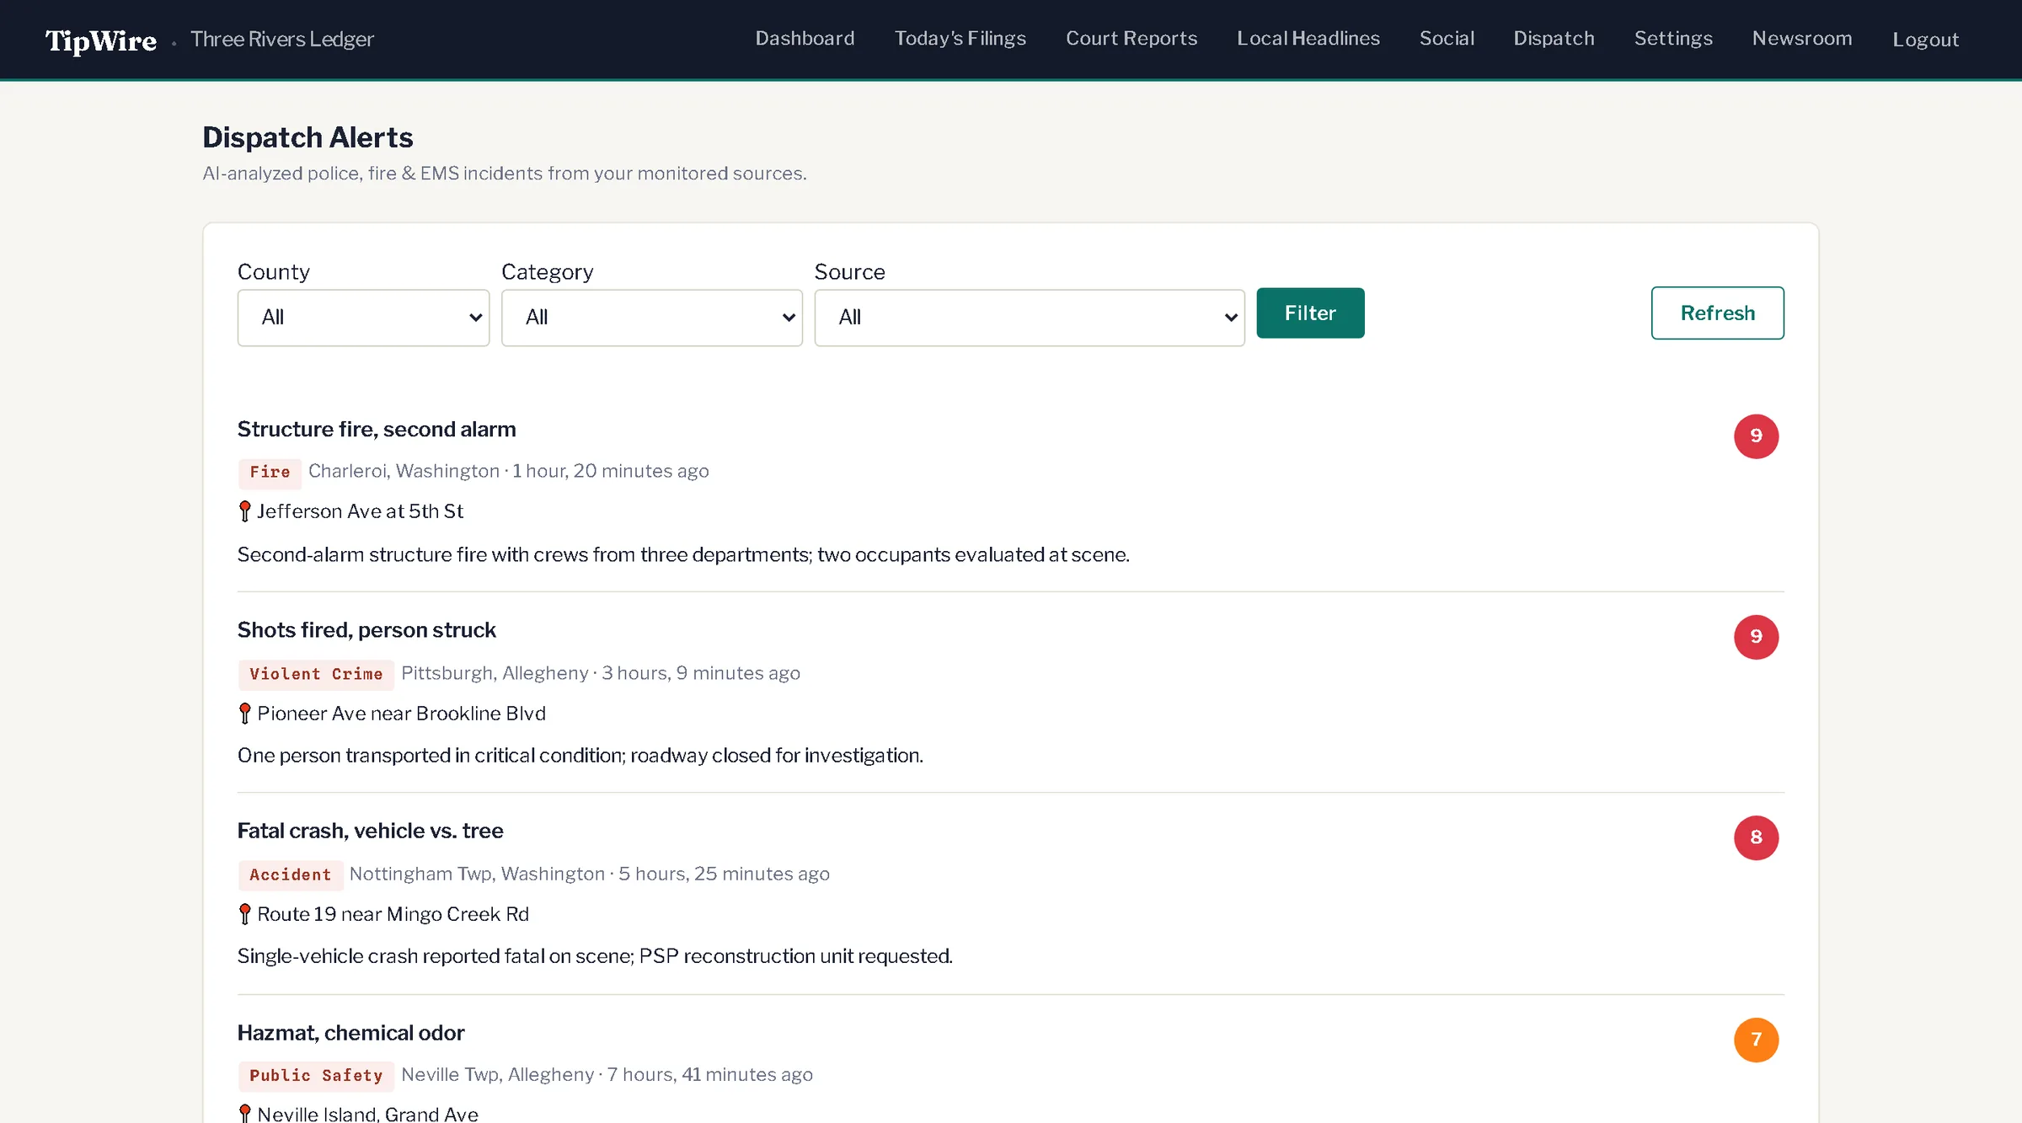Open Court Reports in navigation
This screenshot has height=1123, width=2022.
tap(1131, 39)
